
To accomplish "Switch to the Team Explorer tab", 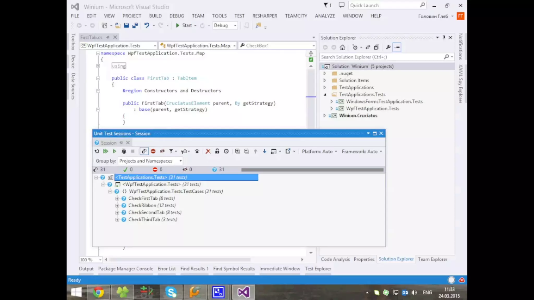I will point(432,259).
